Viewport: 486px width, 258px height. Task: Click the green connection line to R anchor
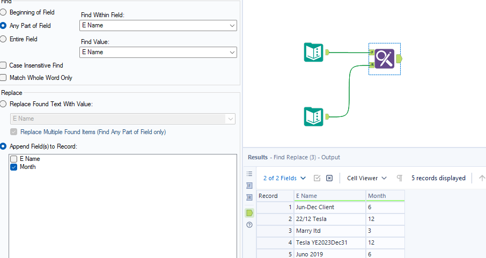(349, 90)
